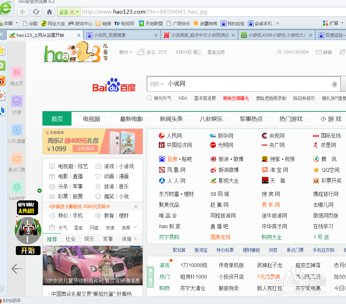Open the 网页 search type dropdown
The image size is (346, 304).
point(157,84)
